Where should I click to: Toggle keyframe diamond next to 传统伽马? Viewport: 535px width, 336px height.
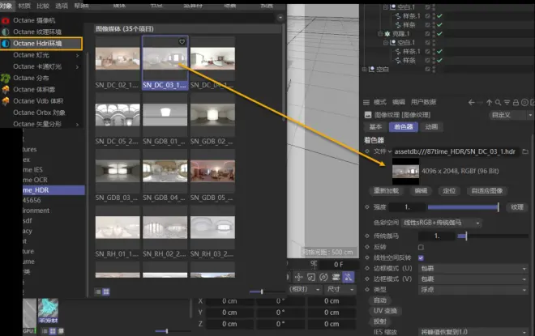[367, 236]
